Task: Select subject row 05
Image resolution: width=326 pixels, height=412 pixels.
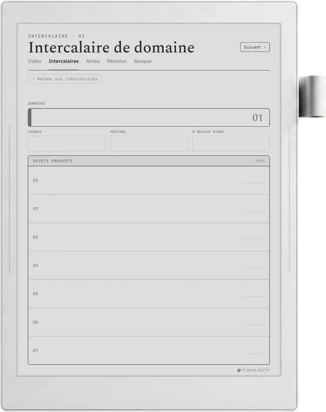Action: pyautogui.click(x=149, y=294)
